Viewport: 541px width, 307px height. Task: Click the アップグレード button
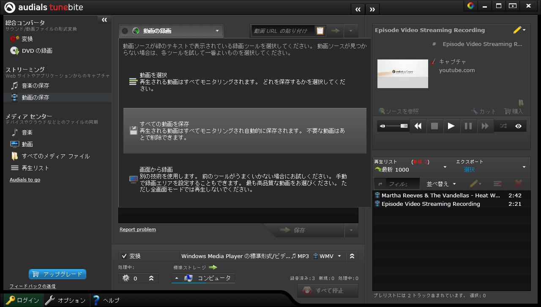pyautogui.click(x=57, y=274)
